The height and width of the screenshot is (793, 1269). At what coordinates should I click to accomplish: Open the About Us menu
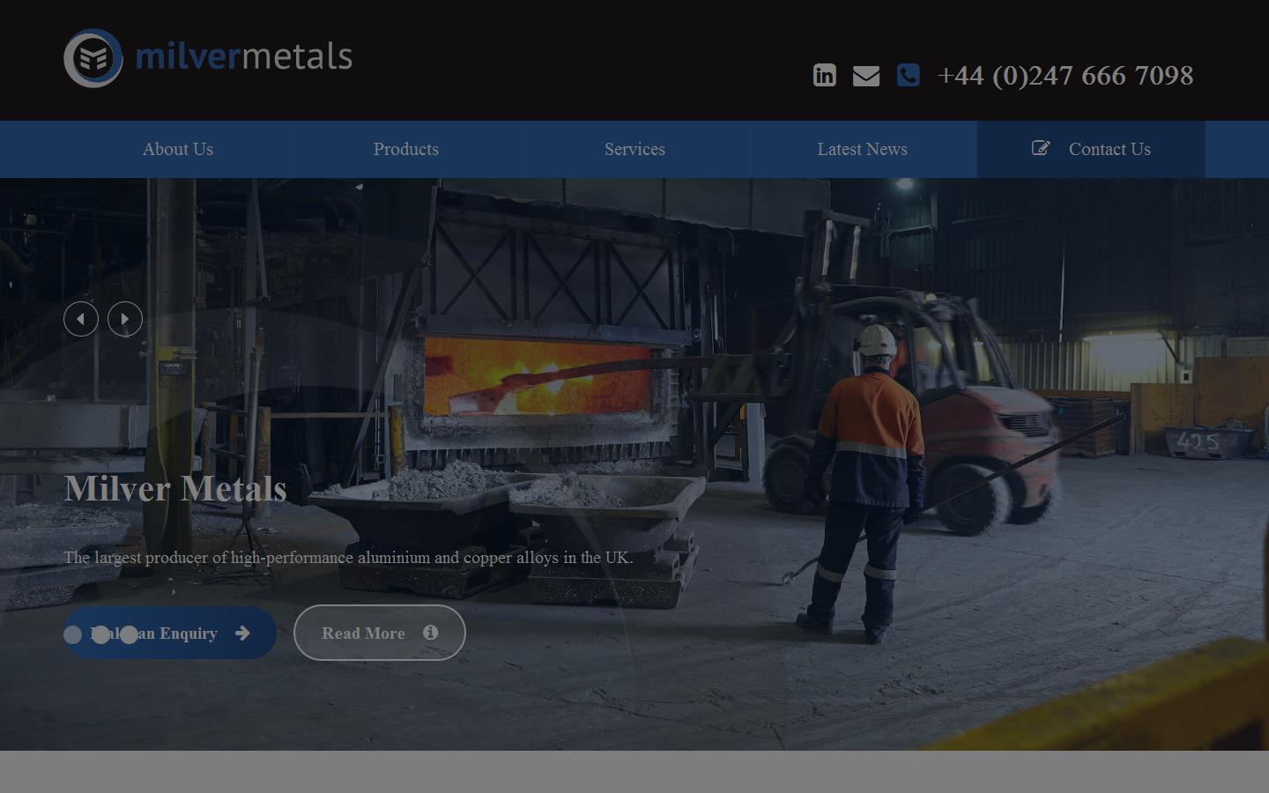[178, 149]
